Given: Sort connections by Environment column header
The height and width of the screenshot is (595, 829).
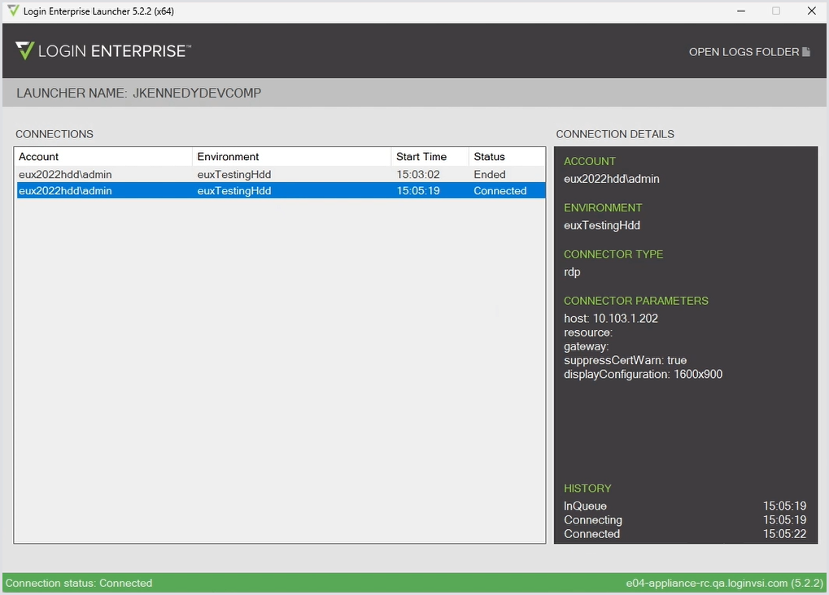Looking at the screenshot, I should point(228,157).
